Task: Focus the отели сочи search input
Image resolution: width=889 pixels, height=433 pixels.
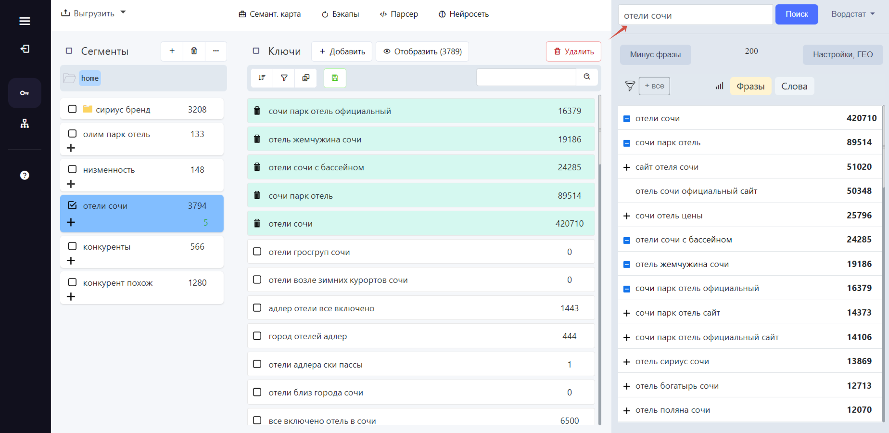Action: pos(695,15)
